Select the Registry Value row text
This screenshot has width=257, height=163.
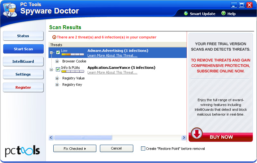(x=74, y=78)
